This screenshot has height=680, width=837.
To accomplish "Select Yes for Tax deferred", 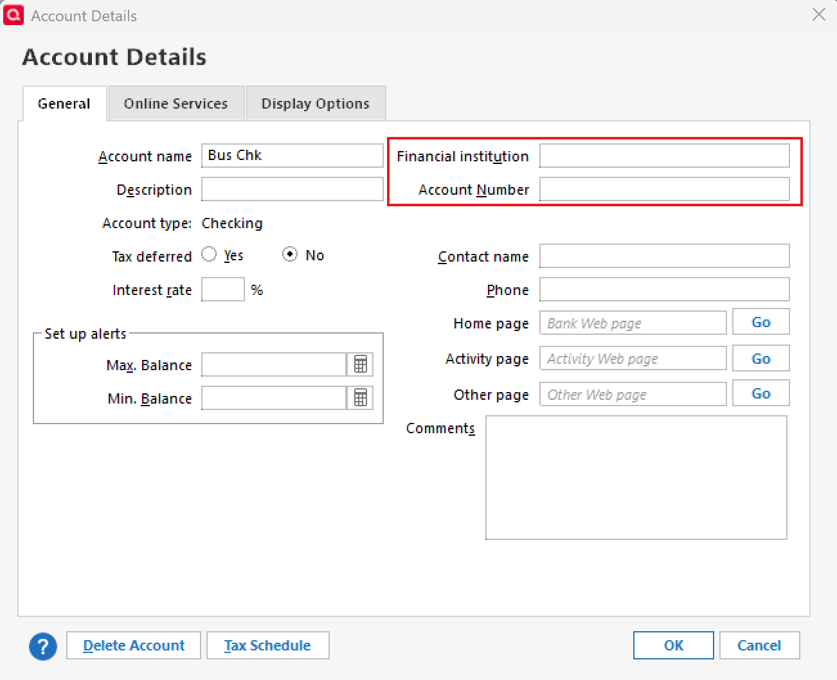I will click(x=209, y=255).
